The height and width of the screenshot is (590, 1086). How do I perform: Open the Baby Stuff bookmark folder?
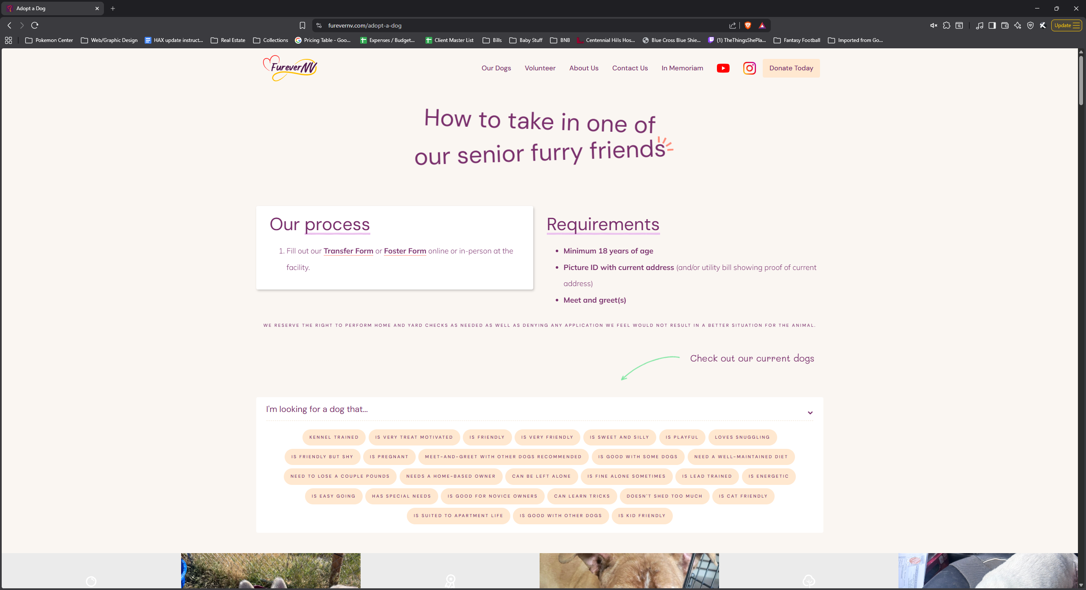pos(526,40)
